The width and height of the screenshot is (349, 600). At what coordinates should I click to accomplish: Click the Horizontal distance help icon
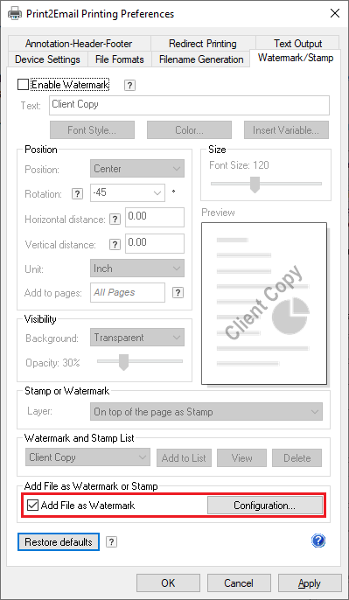coord(115,220)
